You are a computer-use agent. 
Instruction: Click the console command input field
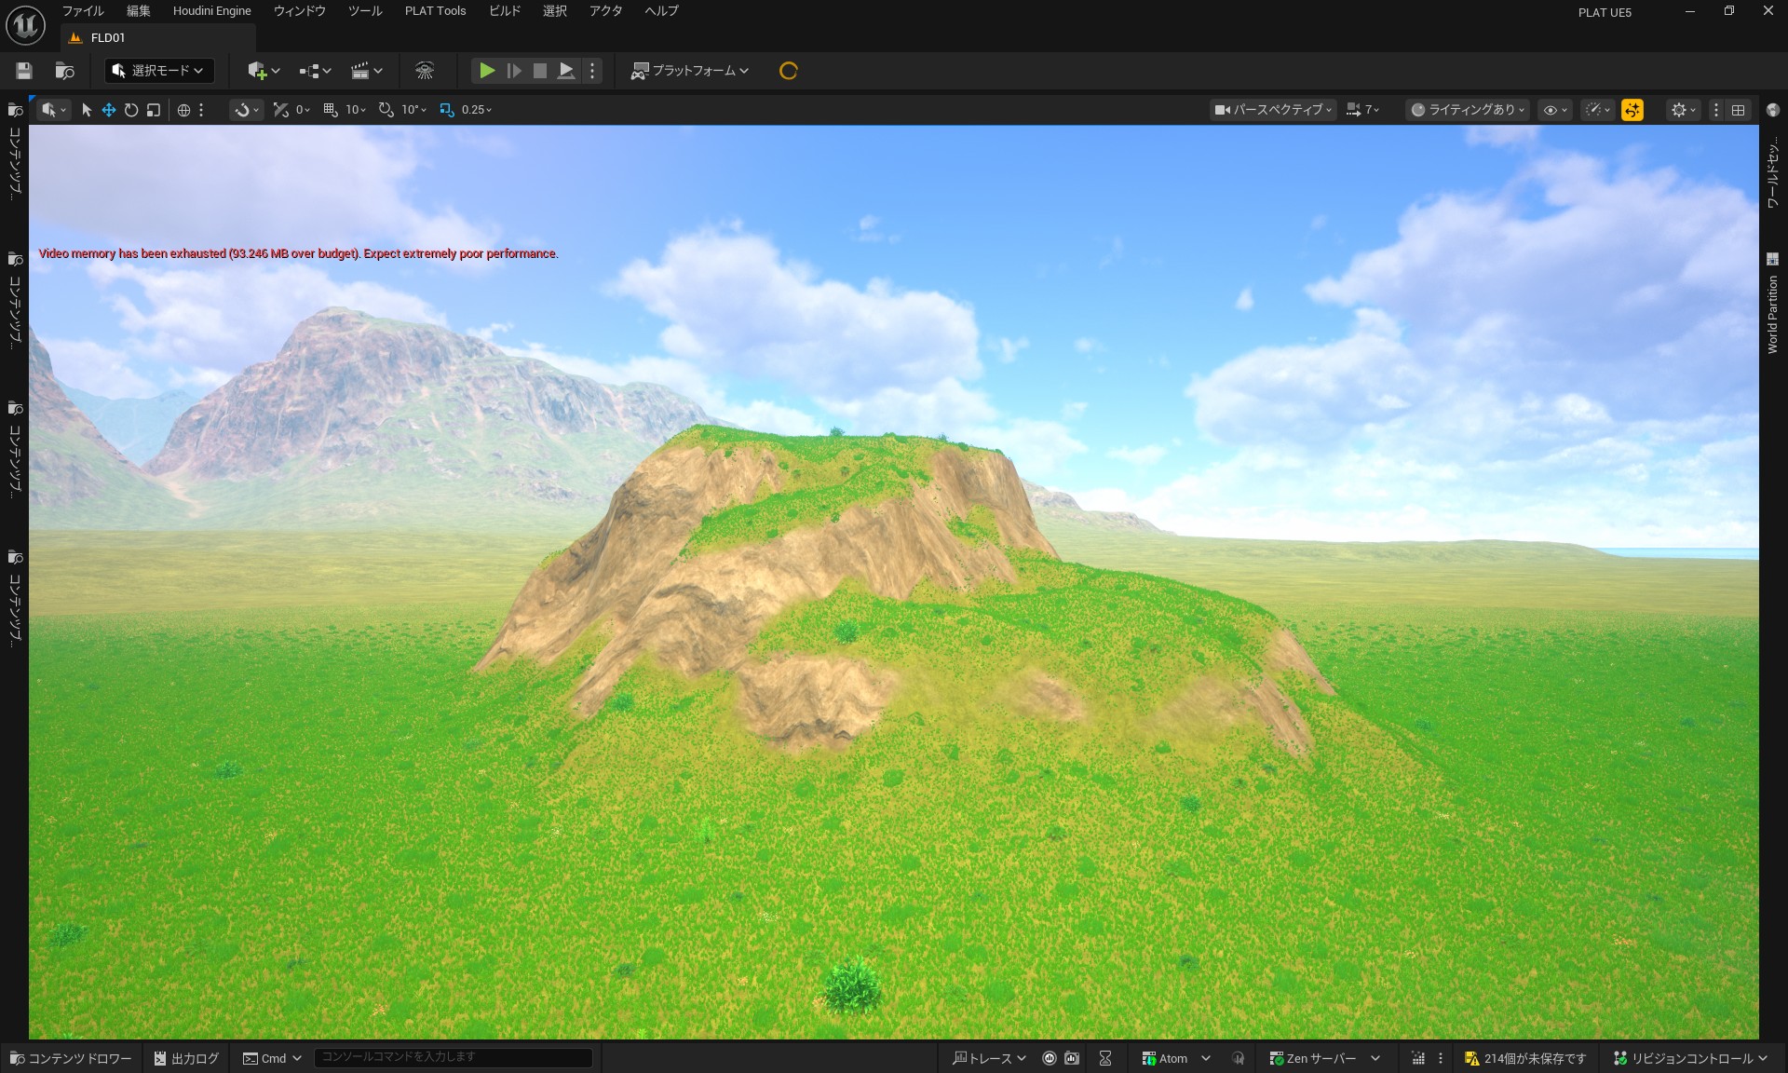click(x=454, y=1057)
